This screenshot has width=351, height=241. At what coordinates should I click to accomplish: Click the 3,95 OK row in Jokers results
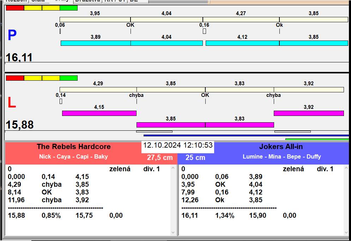click(x=222, y=184)
